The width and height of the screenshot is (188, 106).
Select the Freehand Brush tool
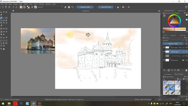(x=1, y=18)
